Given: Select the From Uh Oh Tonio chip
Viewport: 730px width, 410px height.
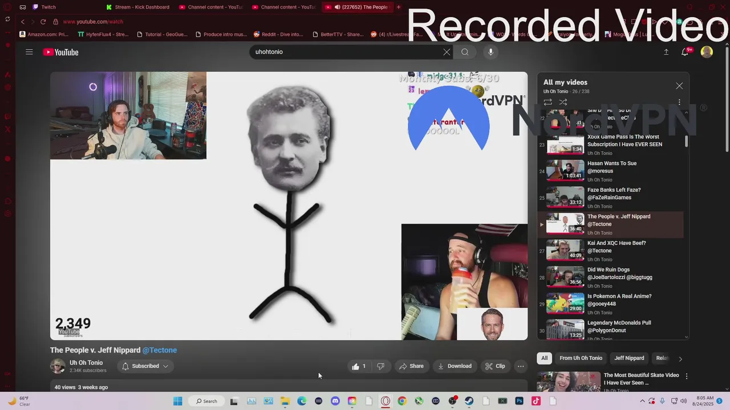Looking at the screenshot, I should [x=581, y=358].
